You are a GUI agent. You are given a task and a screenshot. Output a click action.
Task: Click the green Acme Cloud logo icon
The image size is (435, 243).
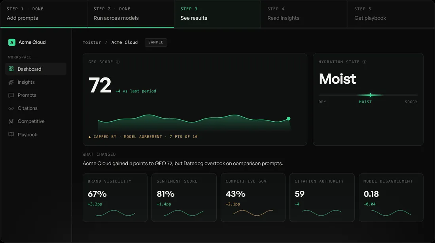tap(11, 42)
